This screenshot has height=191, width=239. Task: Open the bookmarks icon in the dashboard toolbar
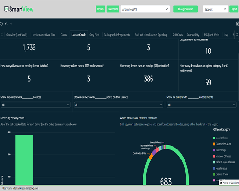pos(237,24)
